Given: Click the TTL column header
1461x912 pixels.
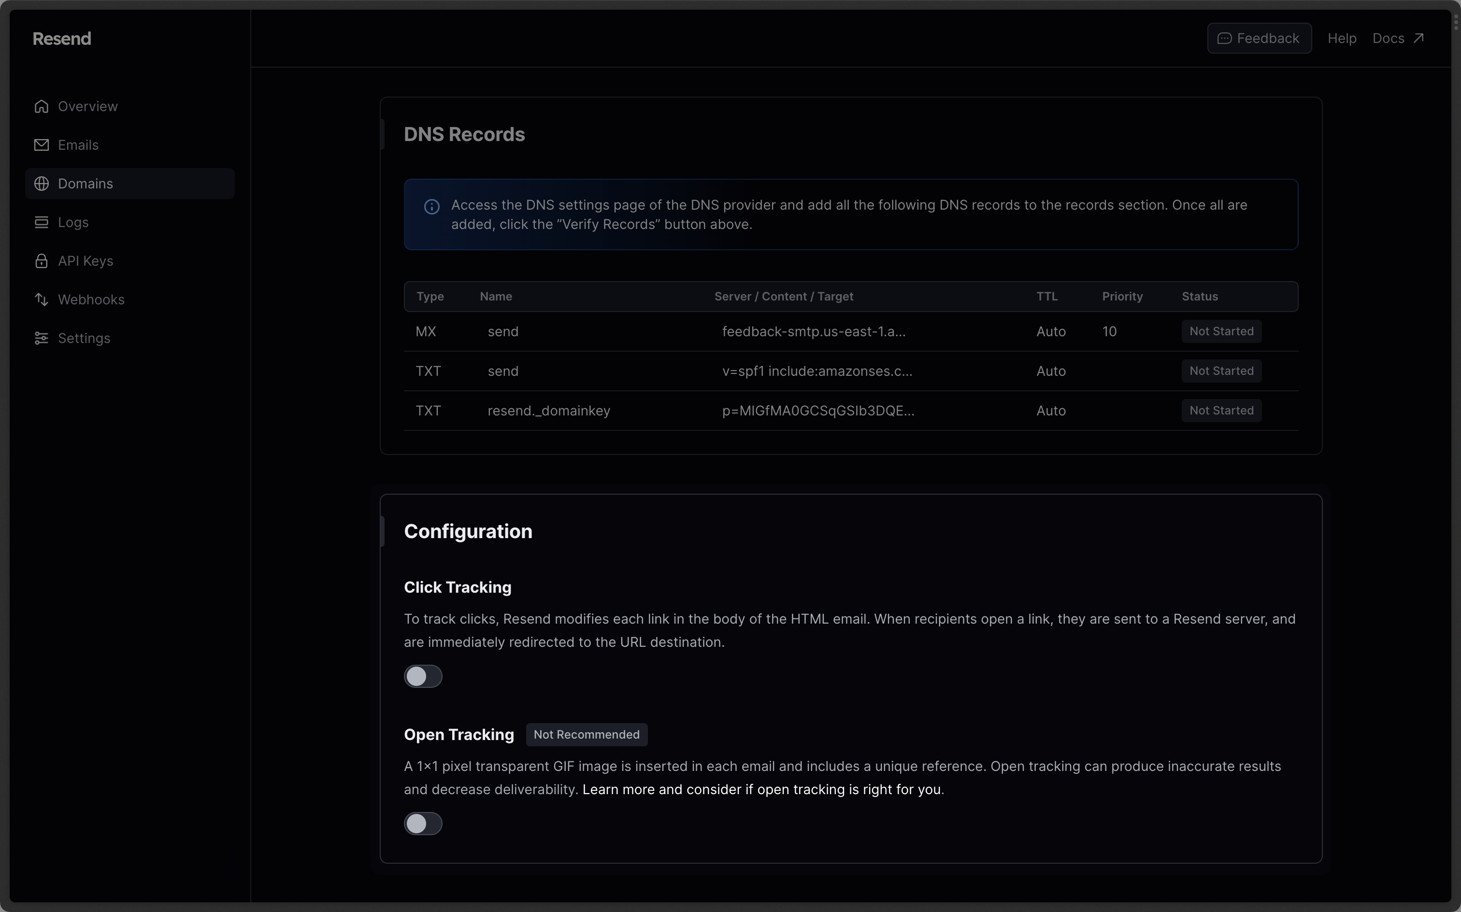Looking at the screenshot, I should (1046, 296).
